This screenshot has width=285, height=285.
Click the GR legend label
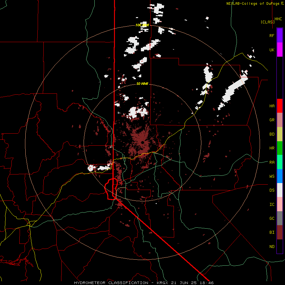[272, 120]
